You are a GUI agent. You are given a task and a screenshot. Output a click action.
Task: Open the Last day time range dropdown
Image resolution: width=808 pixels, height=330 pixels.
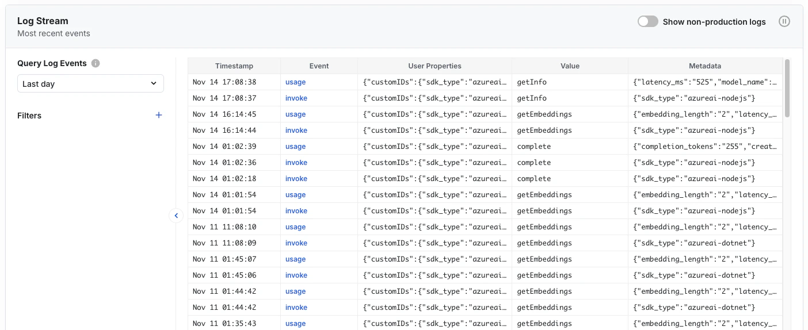(90, 83)
